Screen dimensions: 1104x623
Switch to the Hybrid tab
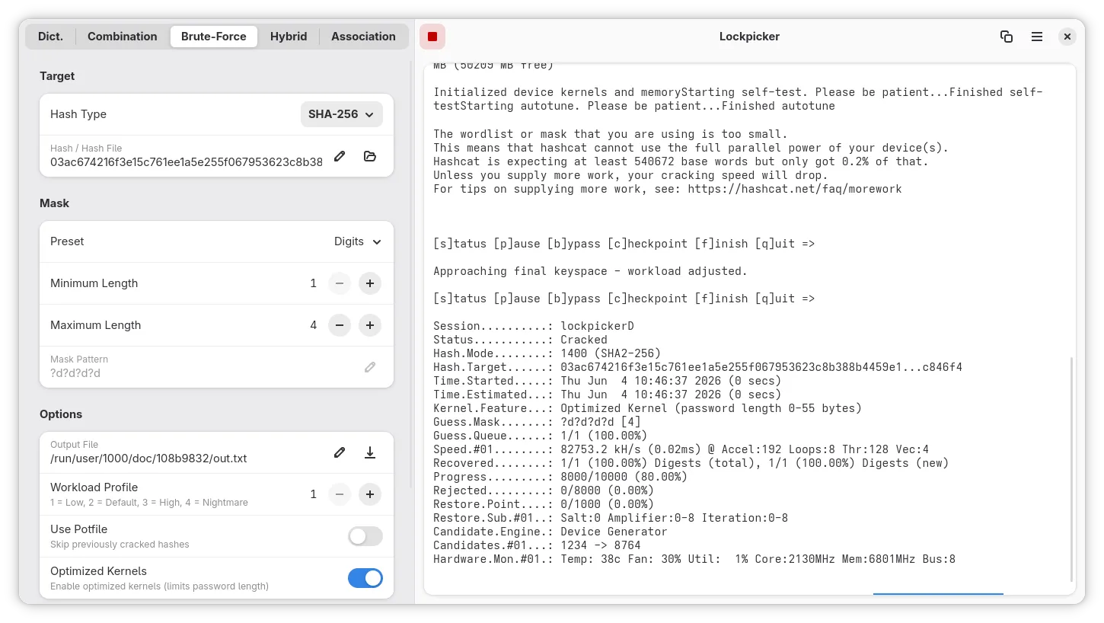289,37
